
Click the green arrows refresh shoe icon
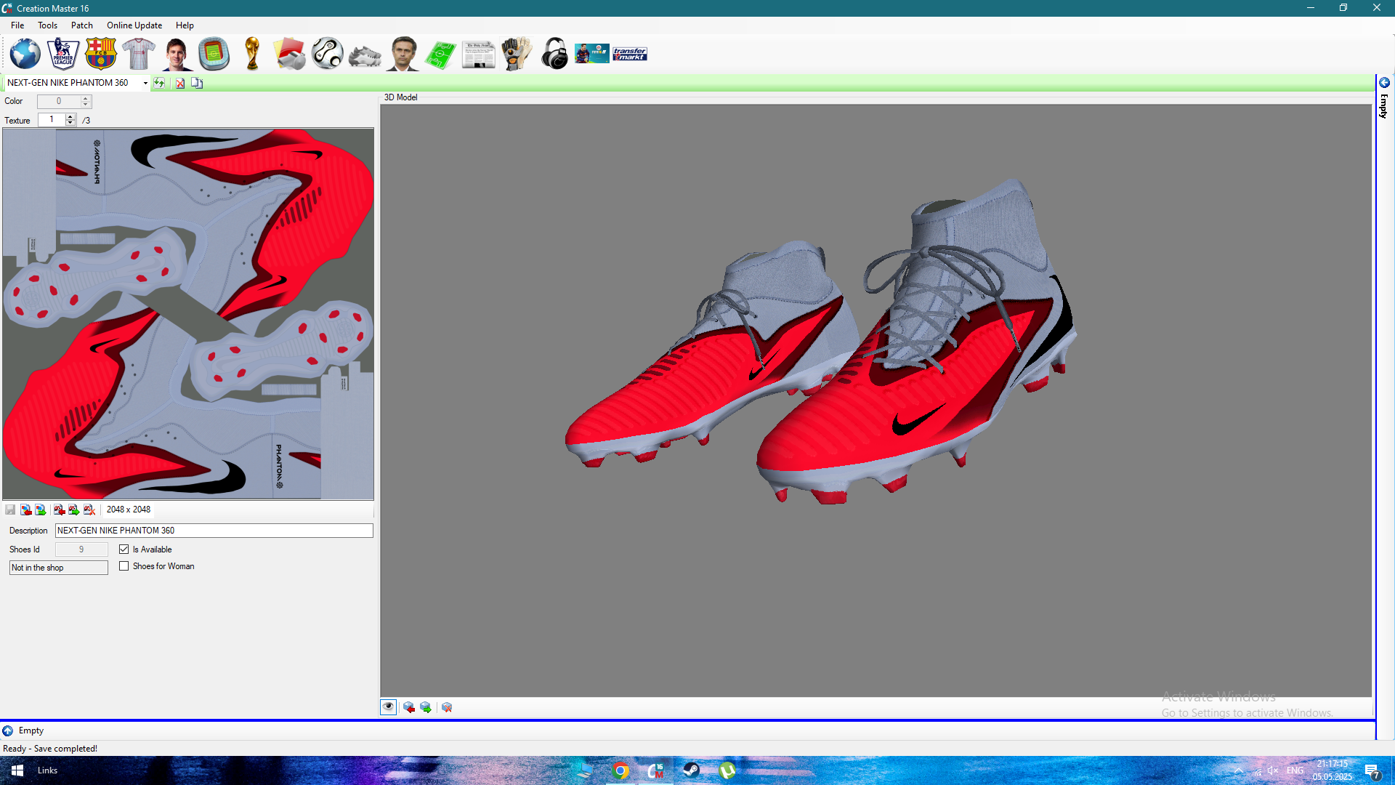[x=159, y=83]
